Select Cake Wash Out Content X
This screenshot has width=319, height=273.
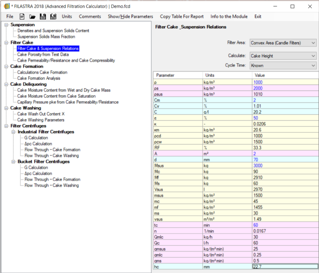coord(41,114)
